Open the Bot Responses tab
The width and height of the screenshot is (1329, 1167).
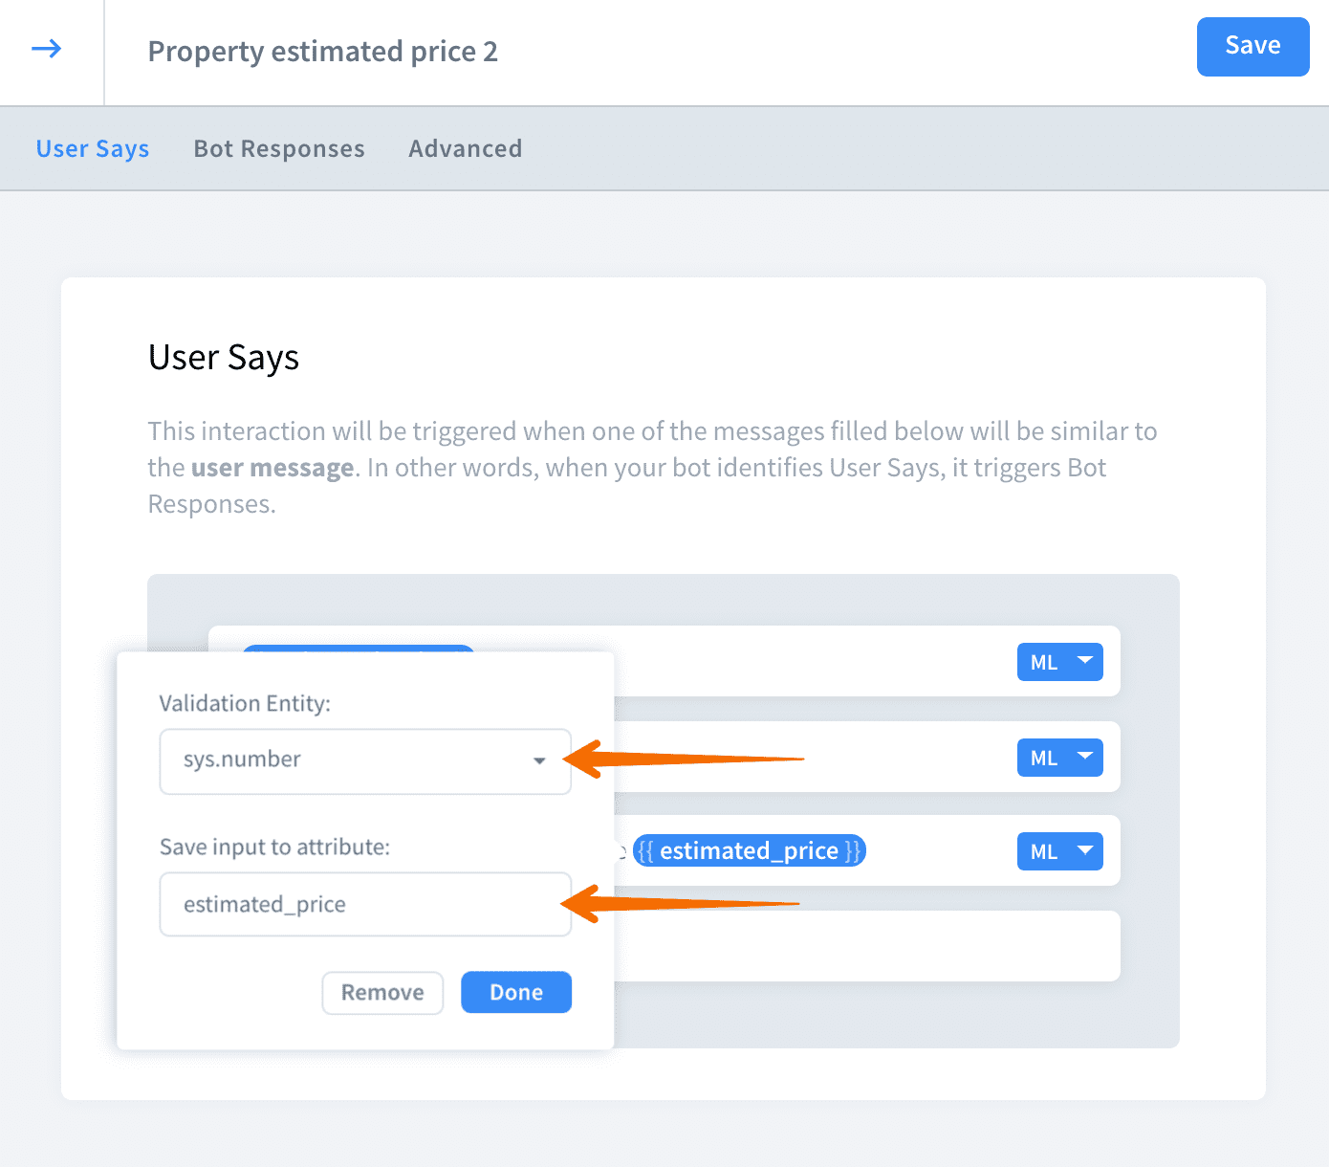pyautogui.click(x=279, y=149)
